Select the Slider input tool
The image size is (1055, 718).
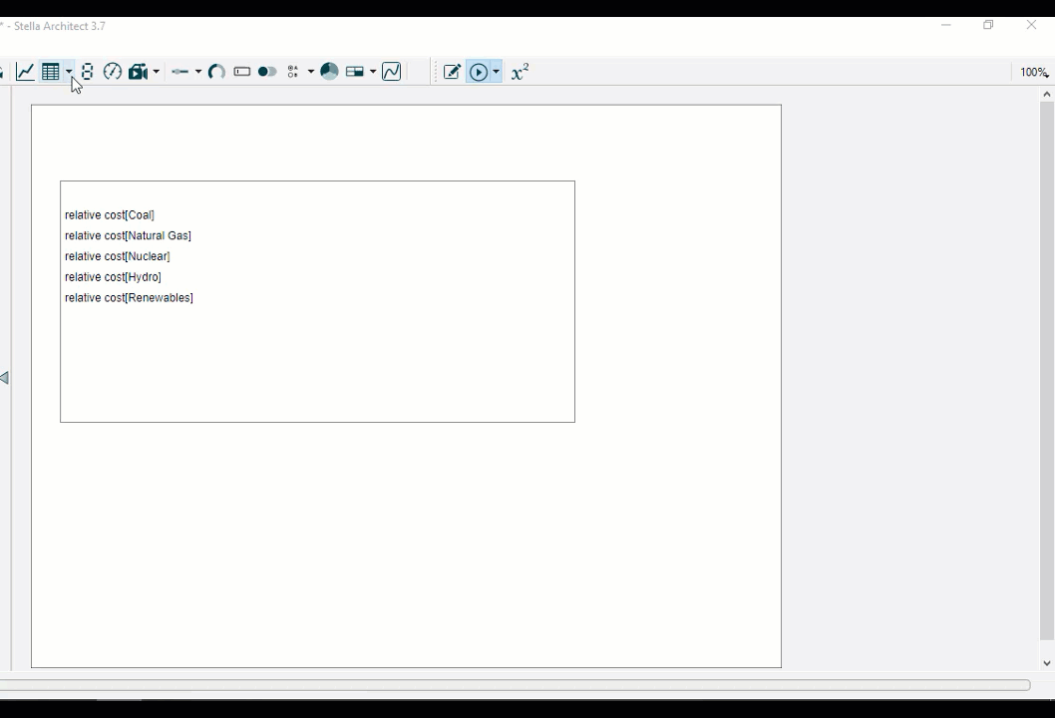(179, 72)
